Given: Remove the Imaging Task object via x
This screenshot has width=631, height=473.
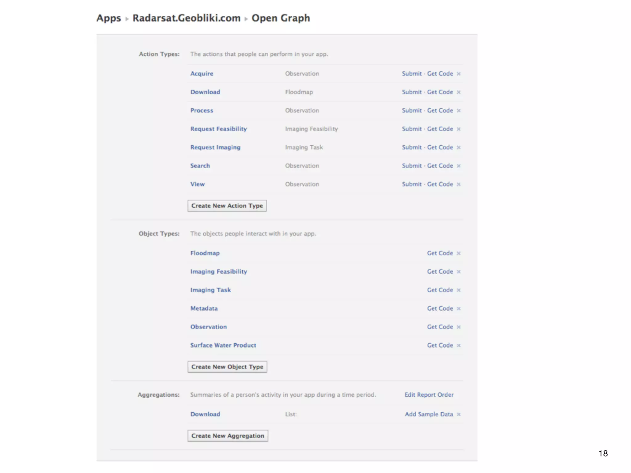Looking at the screenshot, I should pyautogui.click(x=458, y=290).
